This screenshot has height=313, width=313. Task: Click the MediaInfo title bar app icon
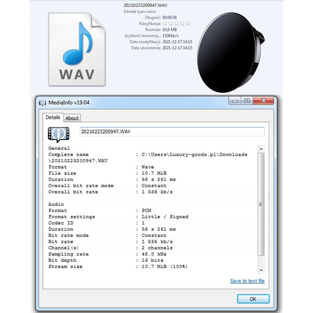(42, 103)
